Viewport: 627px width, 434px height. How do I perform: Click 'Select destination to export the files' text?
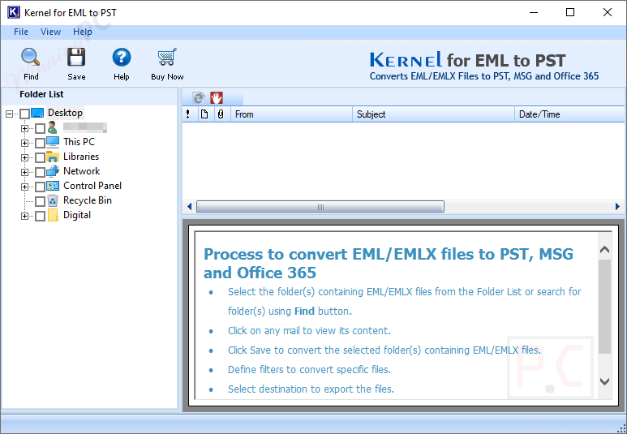pyautogui.click(x=311, y=389)
